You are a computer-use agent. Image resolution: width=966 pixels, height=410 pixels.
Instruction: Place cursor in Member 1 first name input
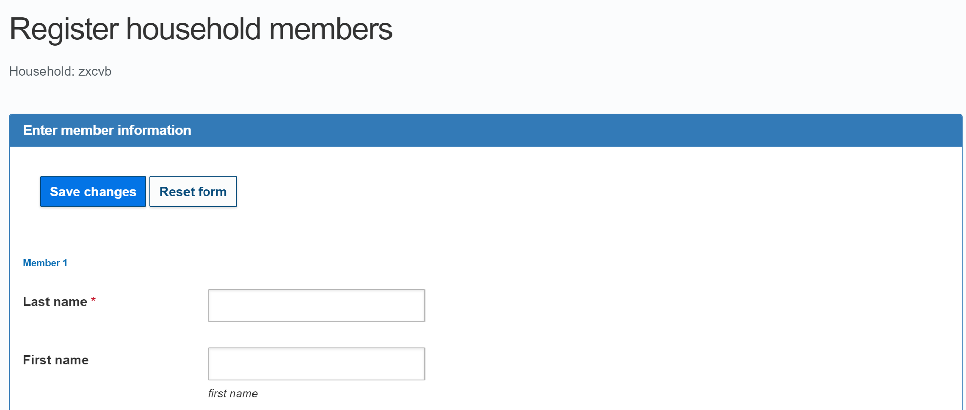click(316, 364)
